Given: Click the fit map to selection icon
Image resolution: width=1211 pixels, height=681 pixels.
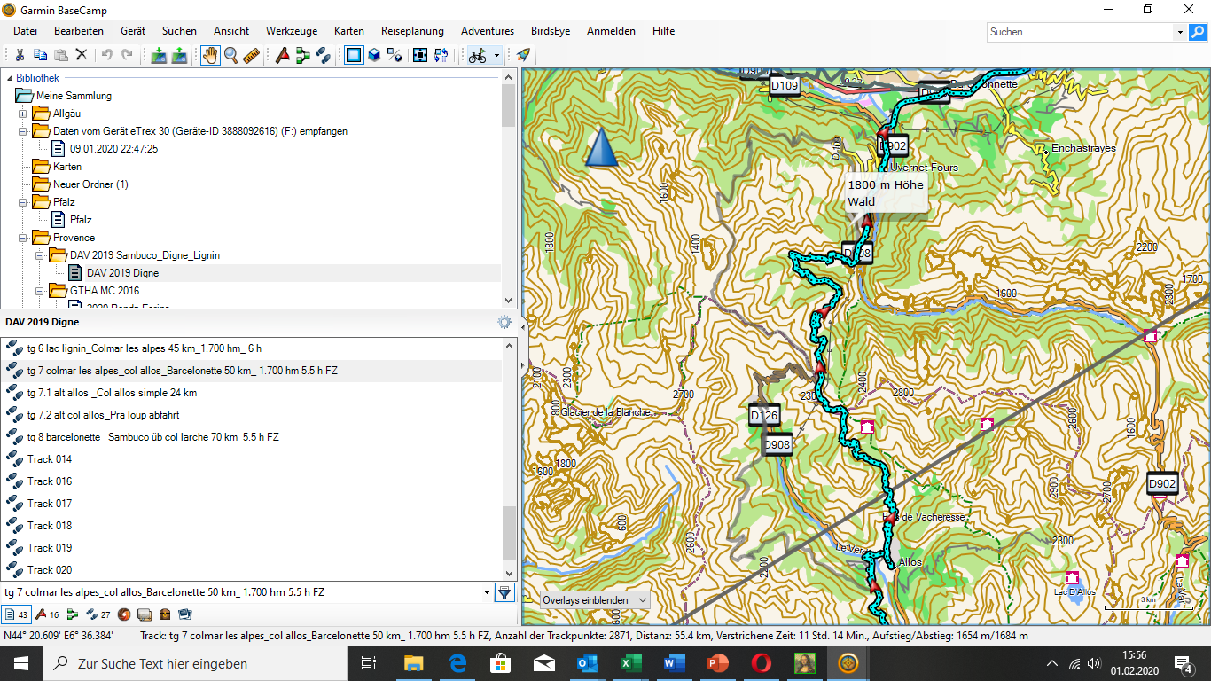Looking at the screenshot, I should click(x=420, y=55).
